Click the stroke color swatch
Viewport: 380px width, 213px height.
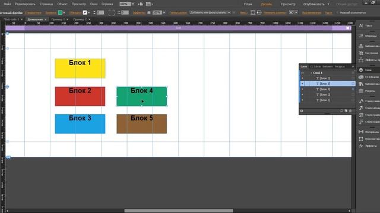pyautogui.click(x=85, y=12)
